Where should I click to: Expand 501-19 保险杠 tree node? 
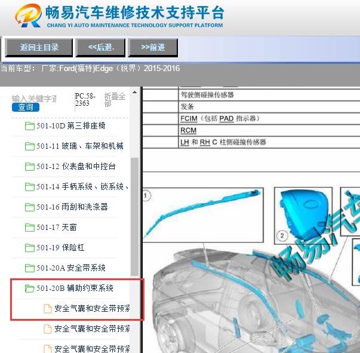pyautogui.click(x=60, y=248)
